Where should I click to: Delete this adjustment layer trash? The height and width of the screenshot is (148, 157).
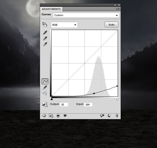coord(117,116)
